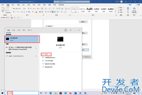Open the font size dropdown
The height and width of the screenshot is (95, 142).
27,9
